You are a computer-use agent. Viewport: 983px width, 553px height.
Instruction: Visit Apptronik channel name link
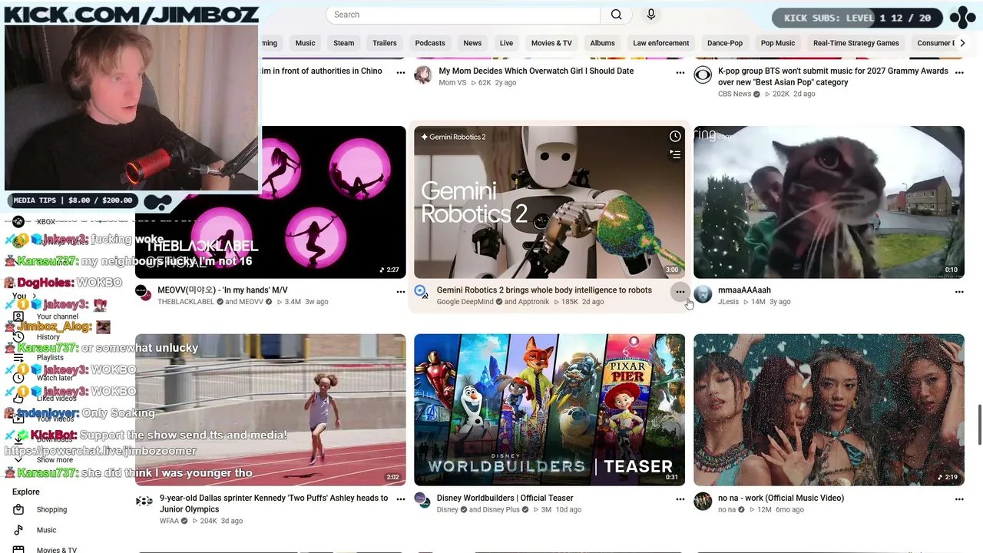[x=534, y=302]
